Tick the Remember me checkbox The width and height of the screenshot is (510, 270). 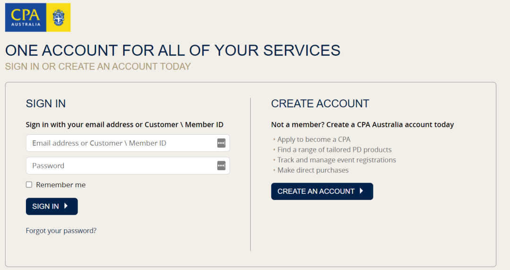pyautogui.click(x=29, y=185)
